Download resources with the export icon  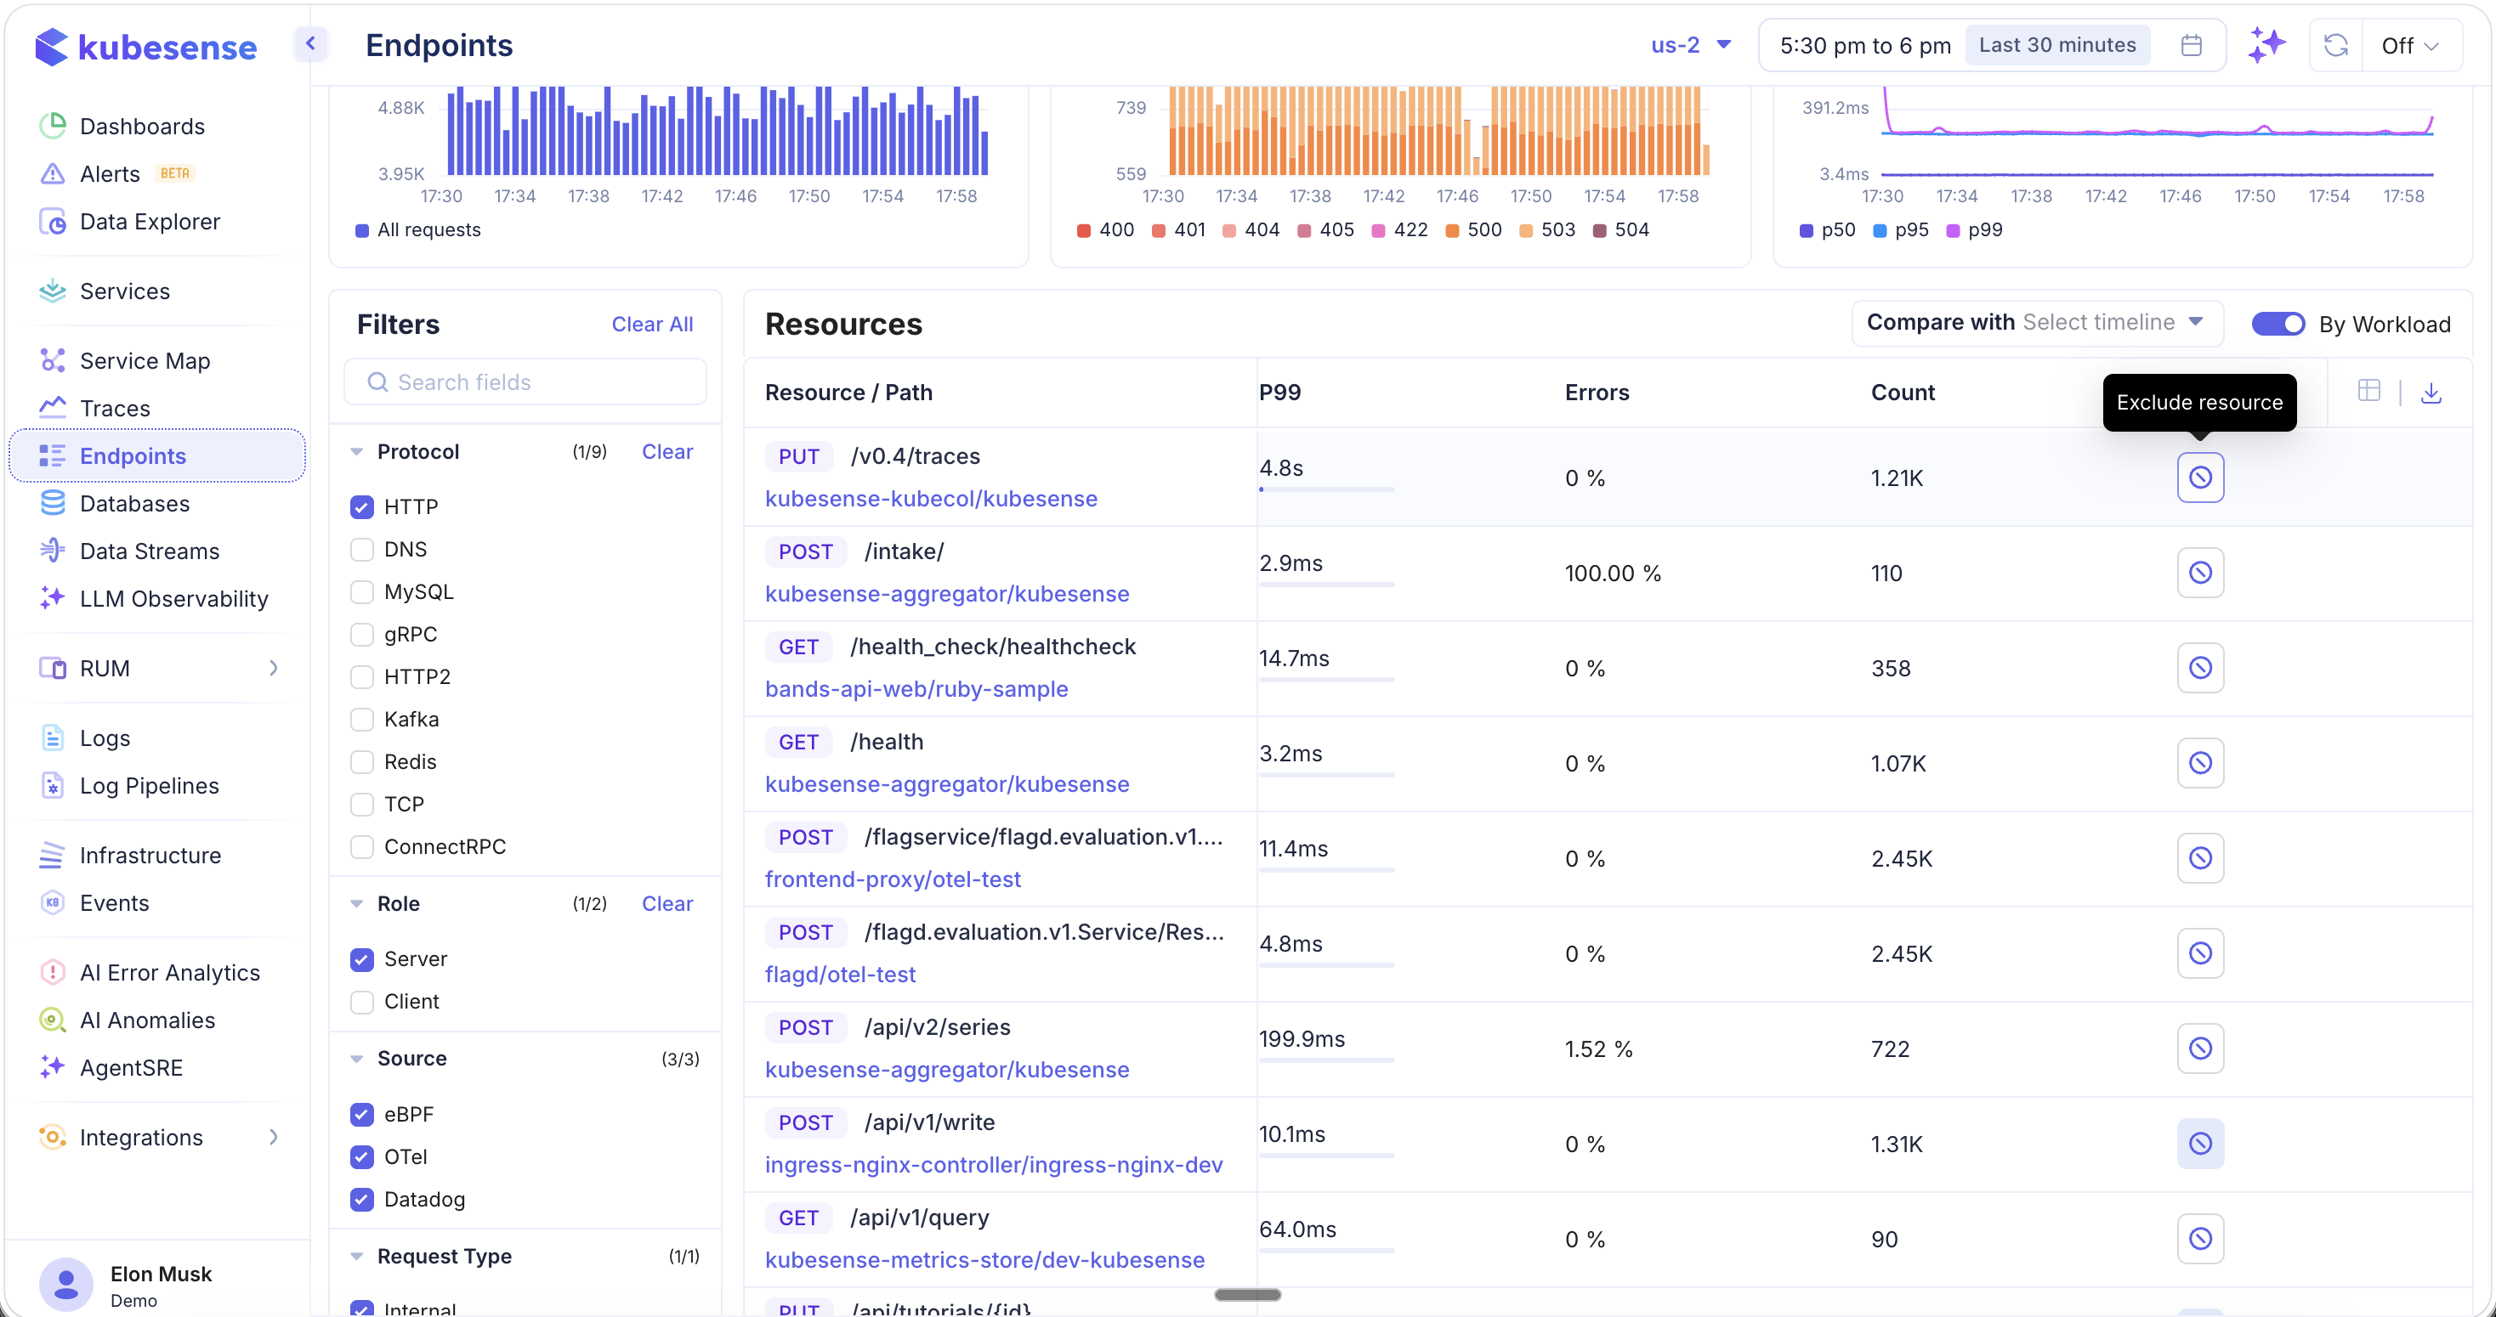(2430, 393)
